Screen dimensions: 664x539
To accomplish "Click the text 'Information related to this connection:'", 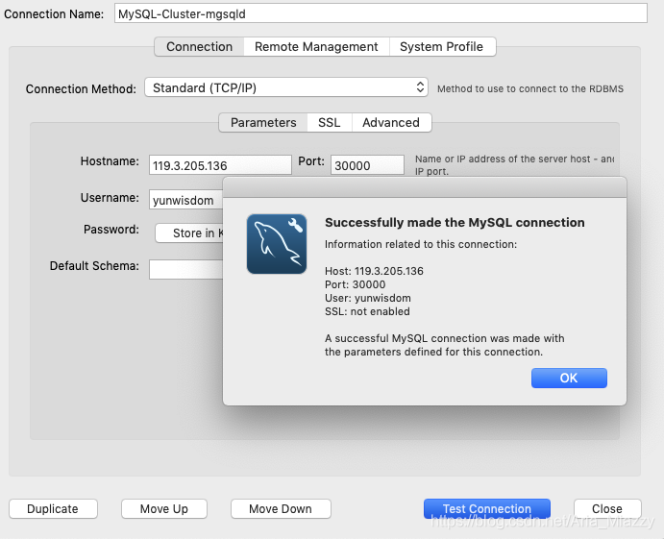I will tap(421, 244).
